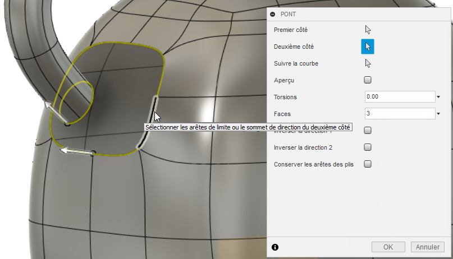The width and height of the screenshot is (453, 259).
Task: Click the Conserver les arêtes des plis label
Action: pyautogui.click(x=313, y=164)
